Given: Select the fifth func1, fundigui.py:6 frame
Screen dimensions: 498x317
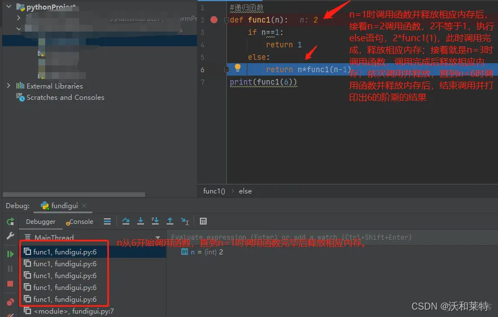Looking at the screenshot, I should coord(93,299).
